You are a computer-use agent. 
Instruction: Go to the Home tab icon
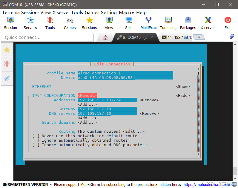coord(105,37)
